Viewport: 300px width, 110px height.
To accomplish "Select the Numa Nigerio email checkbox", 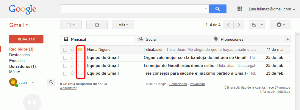I will point(65,50).
